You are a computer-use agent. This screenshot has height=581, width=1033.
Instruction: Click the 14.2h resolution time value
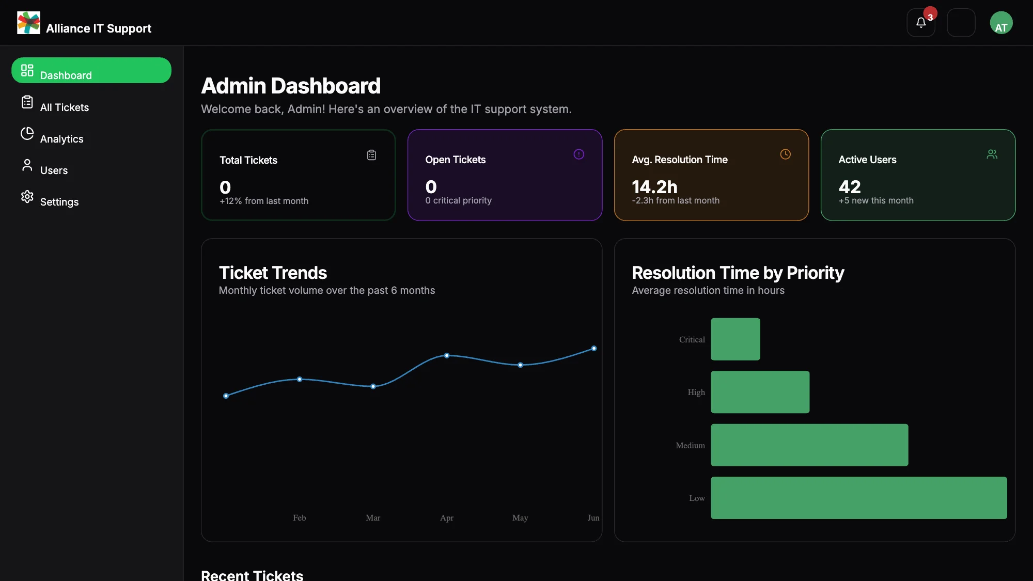654,187
